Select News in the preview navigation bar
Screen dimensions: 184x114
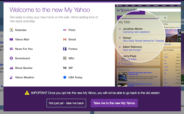coord(133,5)
